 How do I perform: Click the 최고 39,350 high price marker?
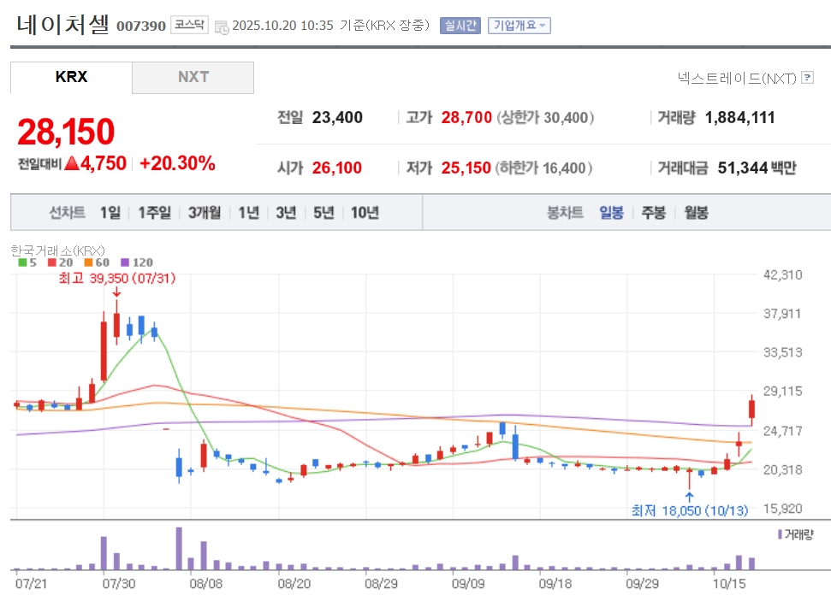point(116,279)
